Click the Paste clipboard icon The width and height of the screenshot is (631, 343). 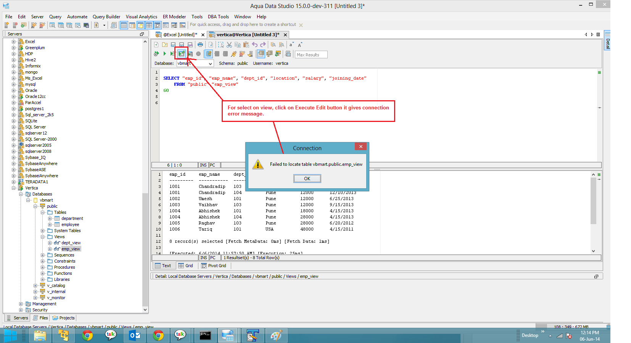(246, 45)
